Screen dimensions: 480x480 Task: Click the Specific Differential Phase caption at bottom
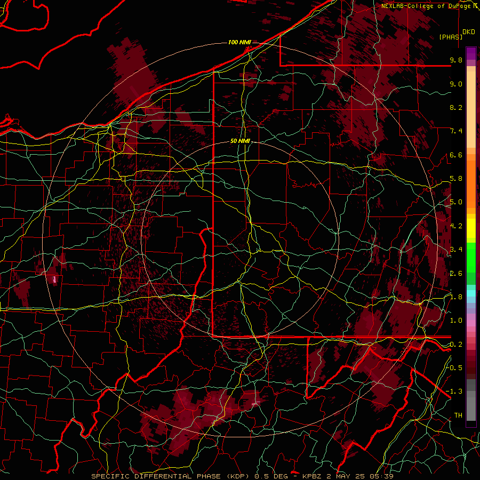point(242,476)
